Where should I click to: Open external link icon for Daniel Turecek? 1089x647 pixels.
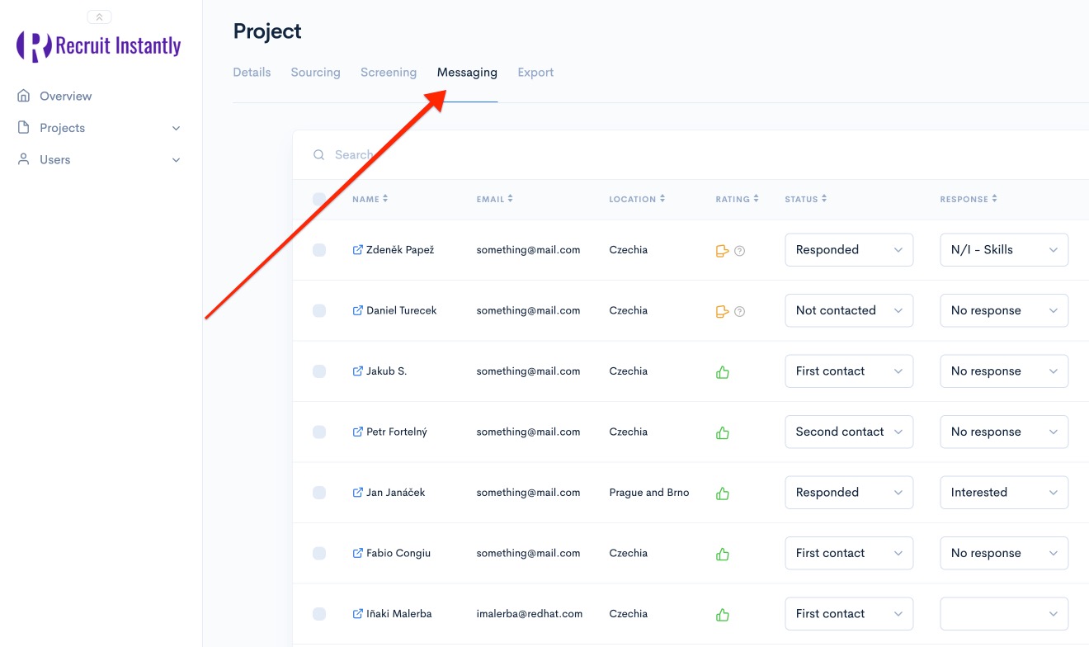click(x=357, y=310)
